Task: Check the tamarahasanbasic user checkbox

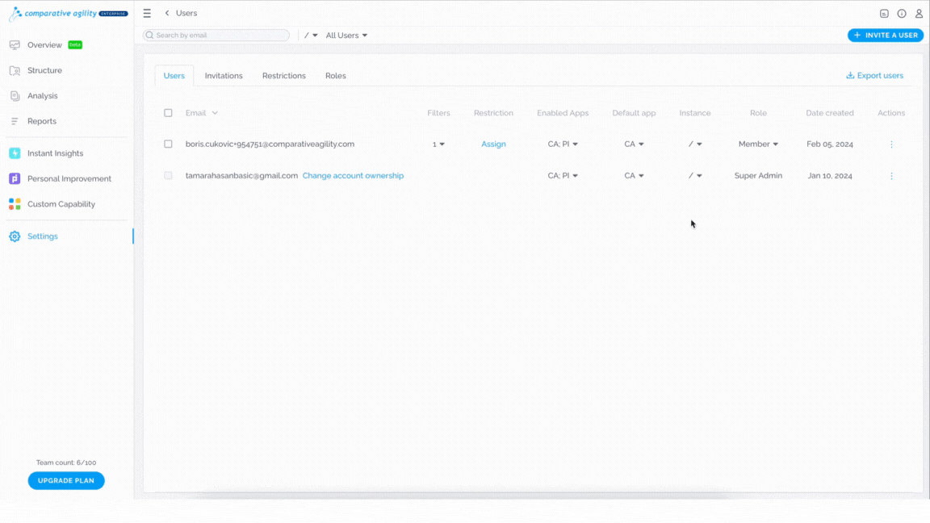Action: tap(169, 175)
